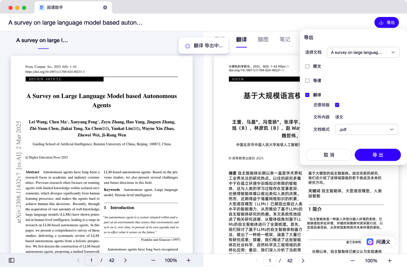Check the 原文 checkbox

[308, 66]
